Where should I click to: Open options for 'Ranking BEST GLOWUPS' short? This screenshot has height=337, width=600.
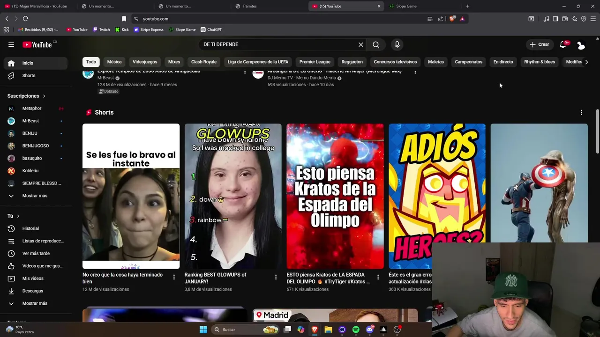(x=276, y=277)
